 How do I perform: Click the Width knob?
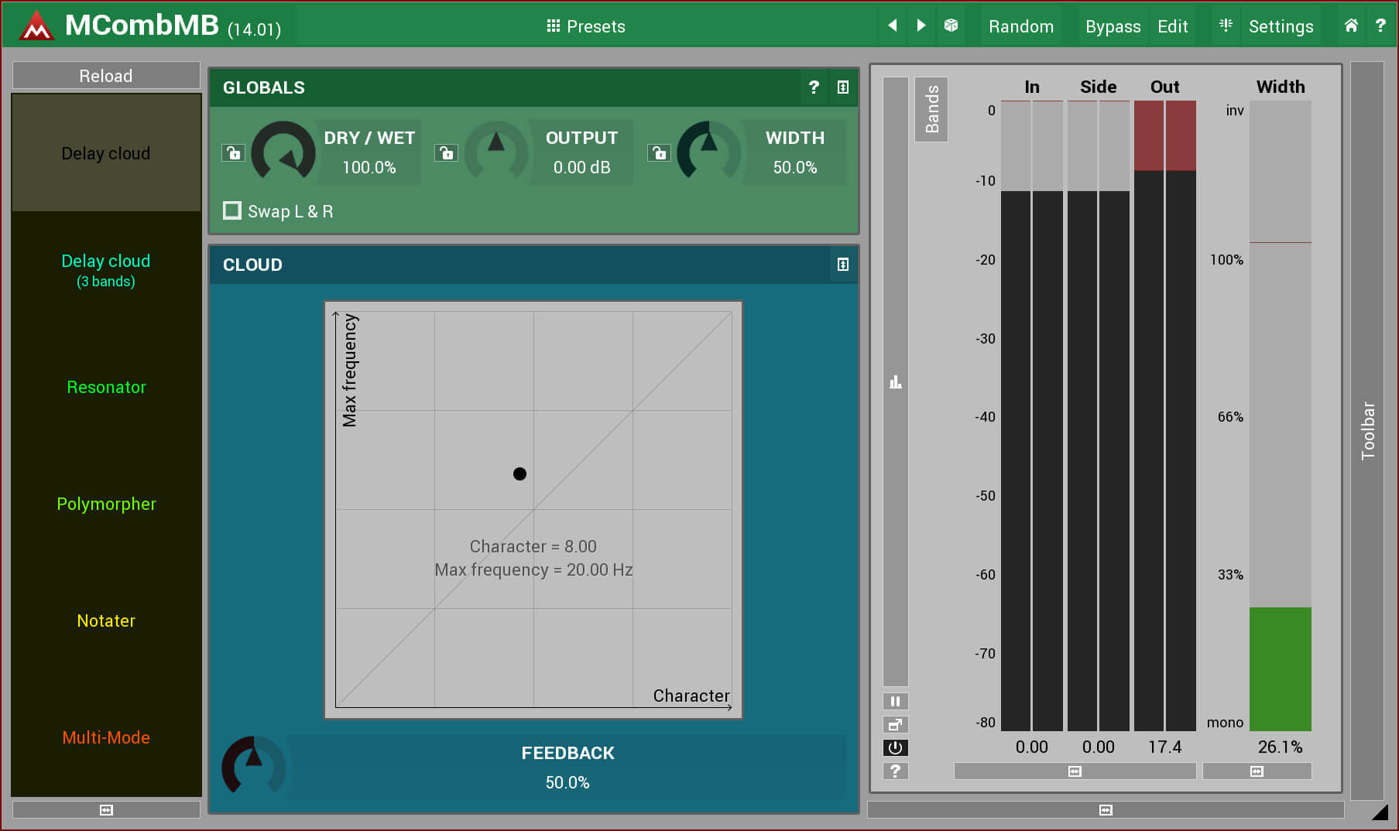tap(709, 152)
